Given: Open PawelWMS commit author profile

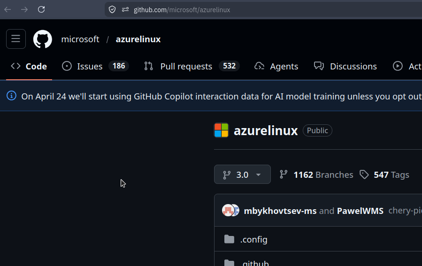Looking at the screenshot, I should (360, 211).
